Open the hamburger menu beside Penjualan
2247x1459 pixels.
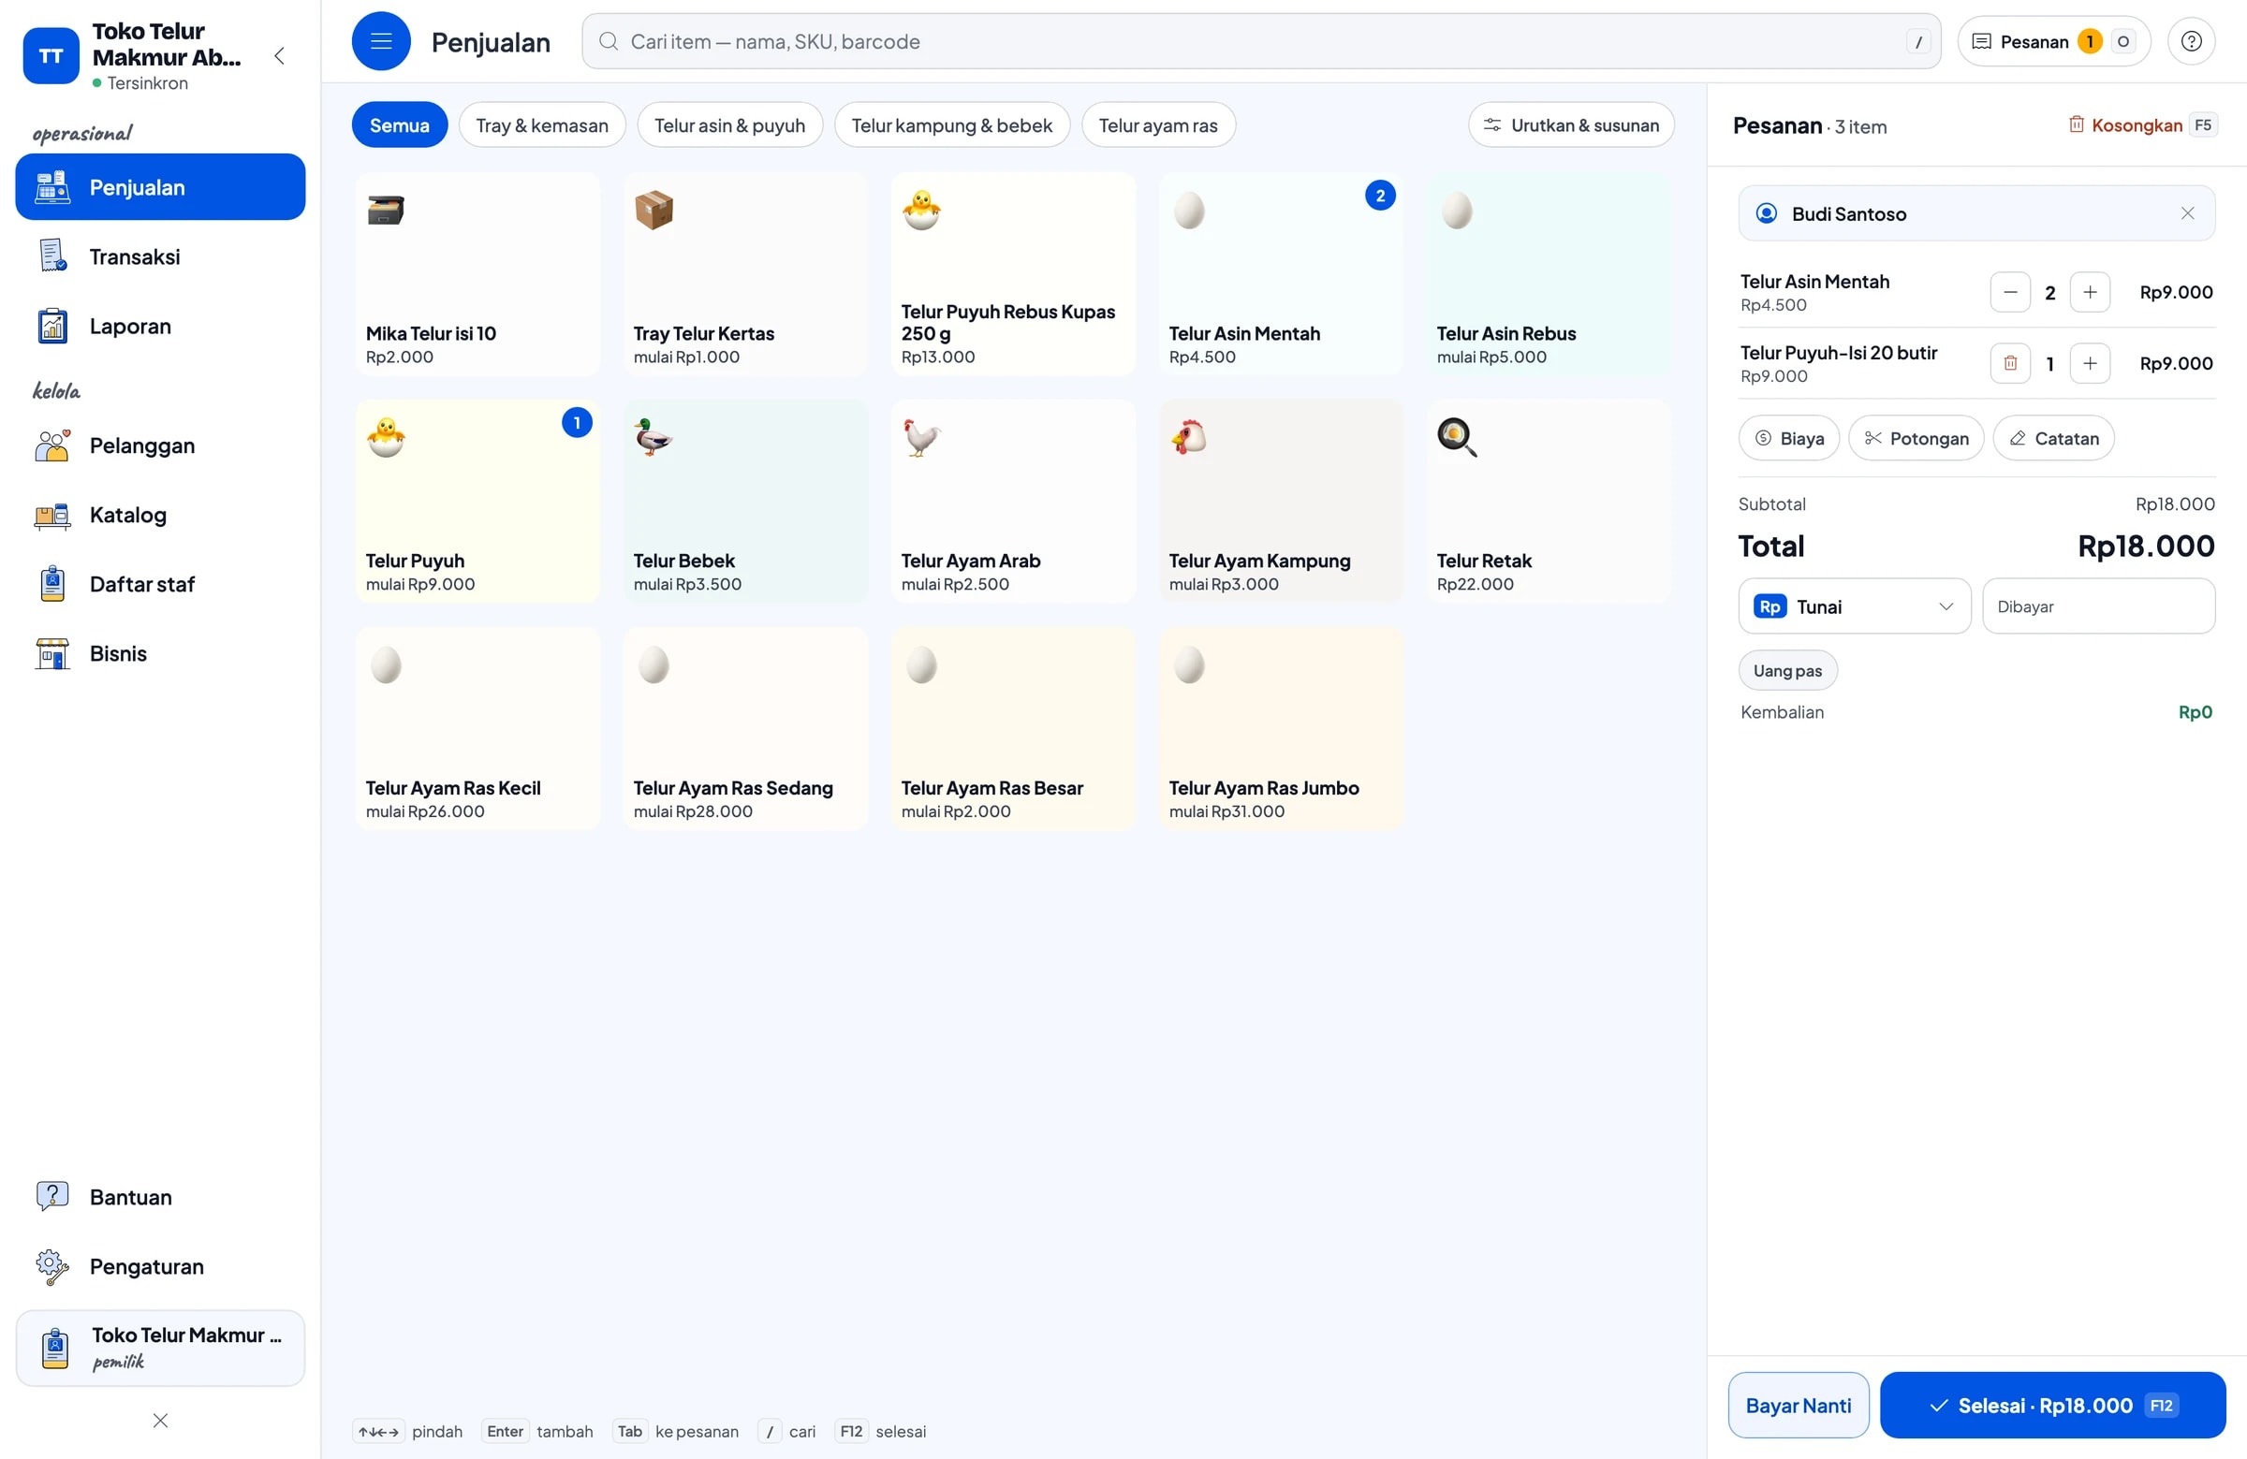pyautogui.click(x=380, y=41)
